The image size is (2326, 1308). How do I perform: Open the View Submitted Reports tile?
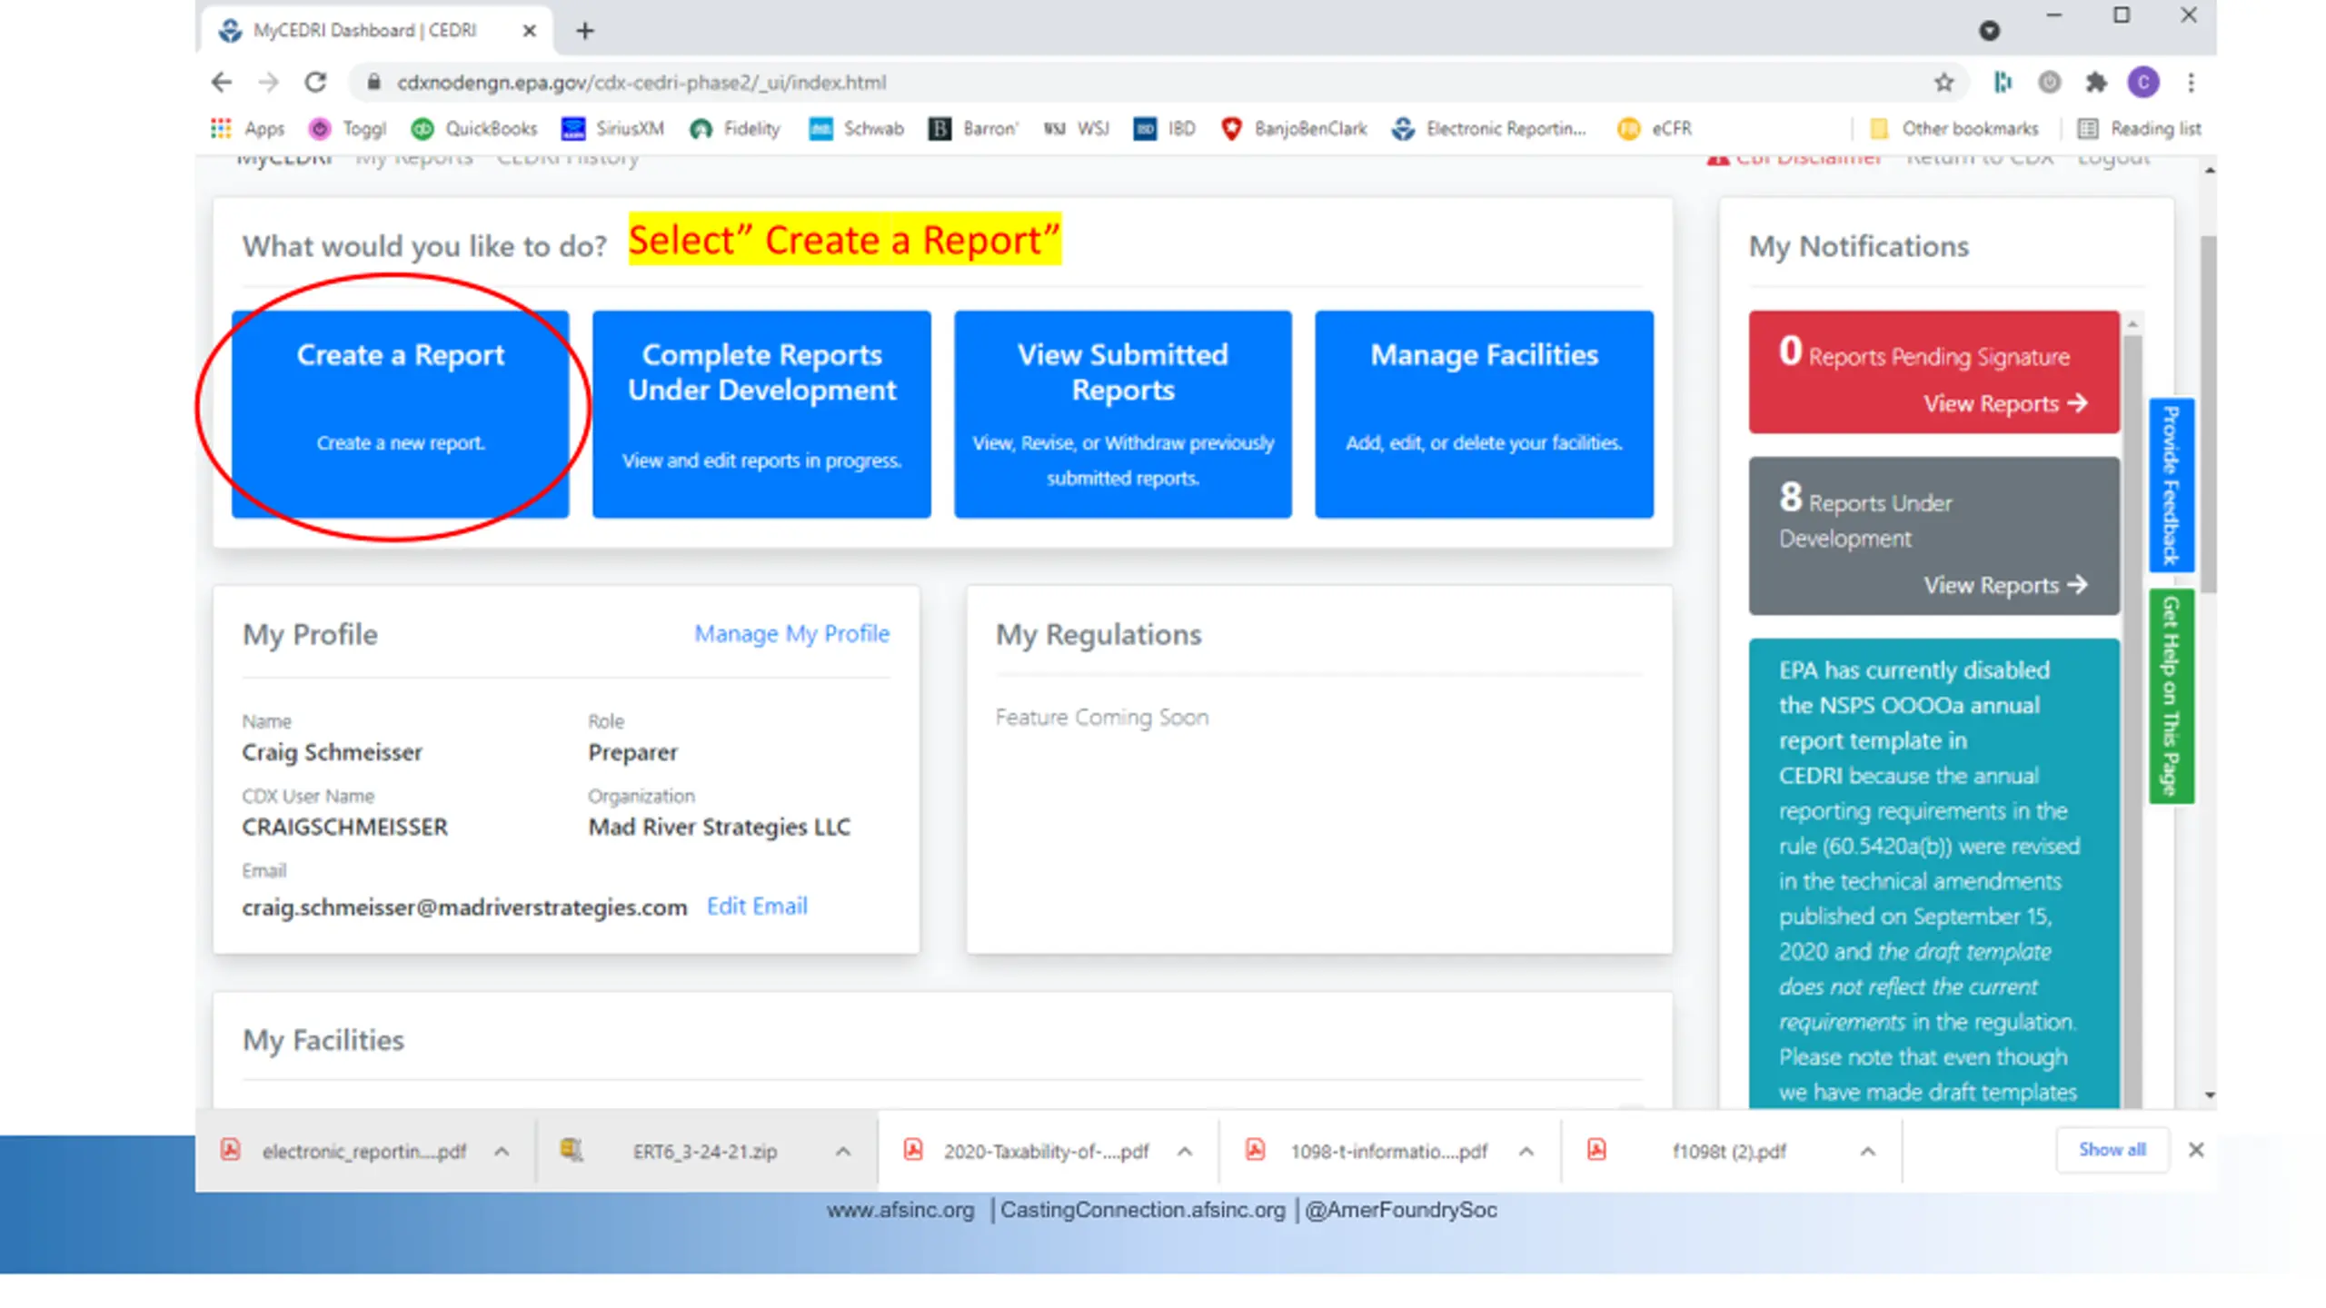coord(1122,414)
